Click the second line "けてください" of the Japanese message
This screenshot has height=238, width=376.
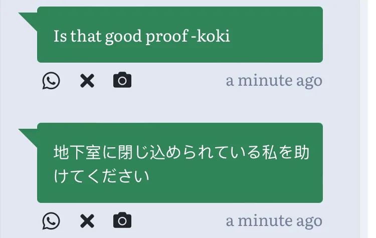(102, 176)
